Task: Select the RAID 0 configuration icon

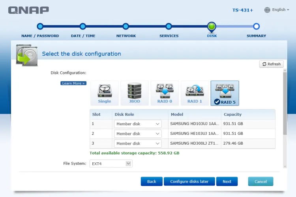Action: (x=165, y=93)
